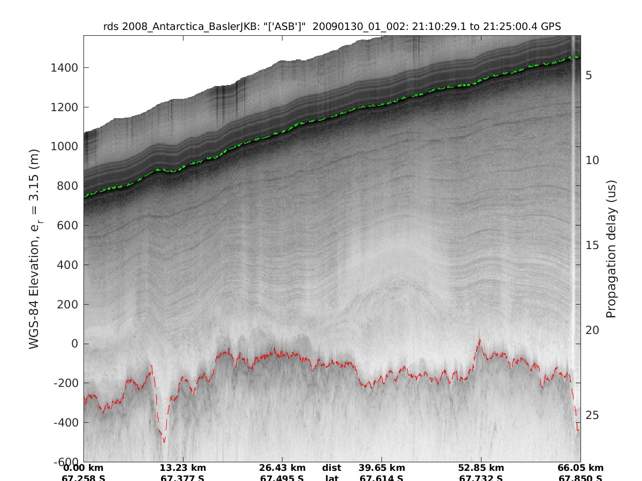
Task: Select the 1000 elevation tick label
Action: point(65,147)
